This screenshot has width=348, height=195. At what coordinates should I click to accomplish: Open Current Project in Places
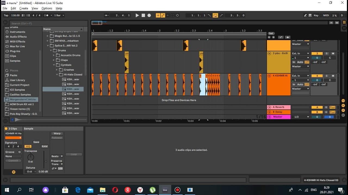coord(19,85)
